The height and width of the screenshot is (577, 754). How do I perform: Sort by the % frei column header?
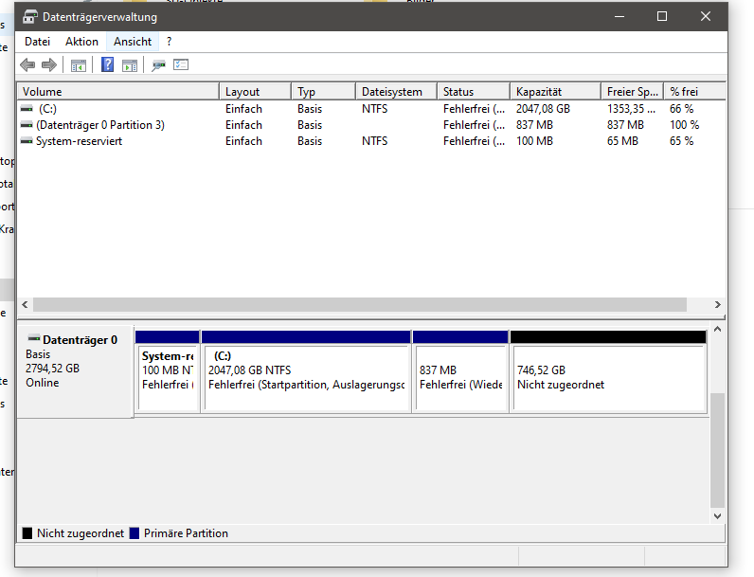pyautogui.click(x=695, y=91)
